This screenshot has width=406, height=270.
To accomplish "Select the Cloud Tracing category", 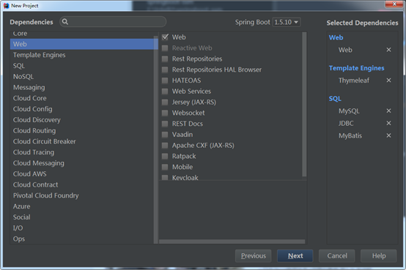I will click(x=83, y=152).
